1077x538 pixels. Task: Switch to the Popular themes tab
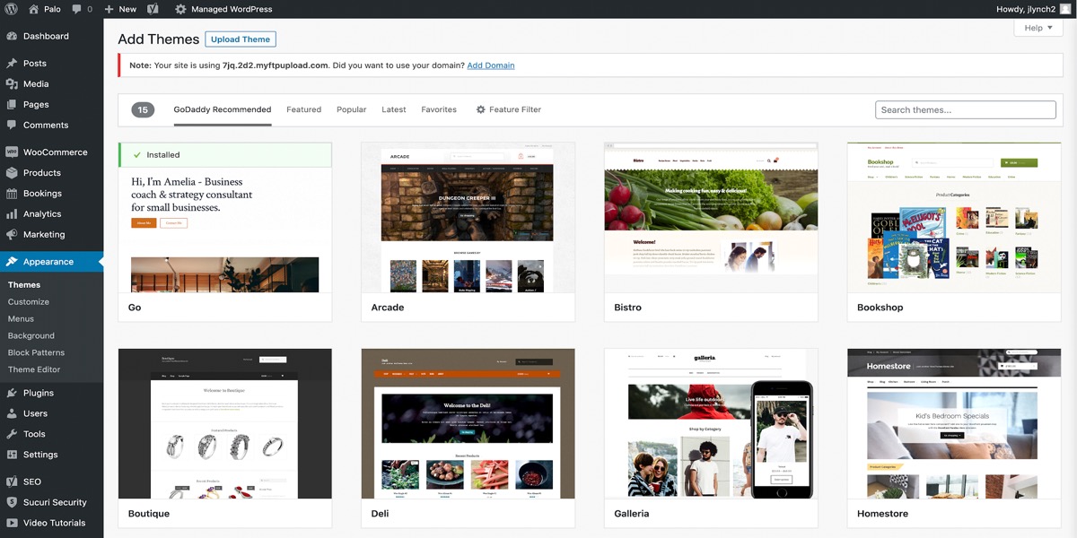point(351,109)
